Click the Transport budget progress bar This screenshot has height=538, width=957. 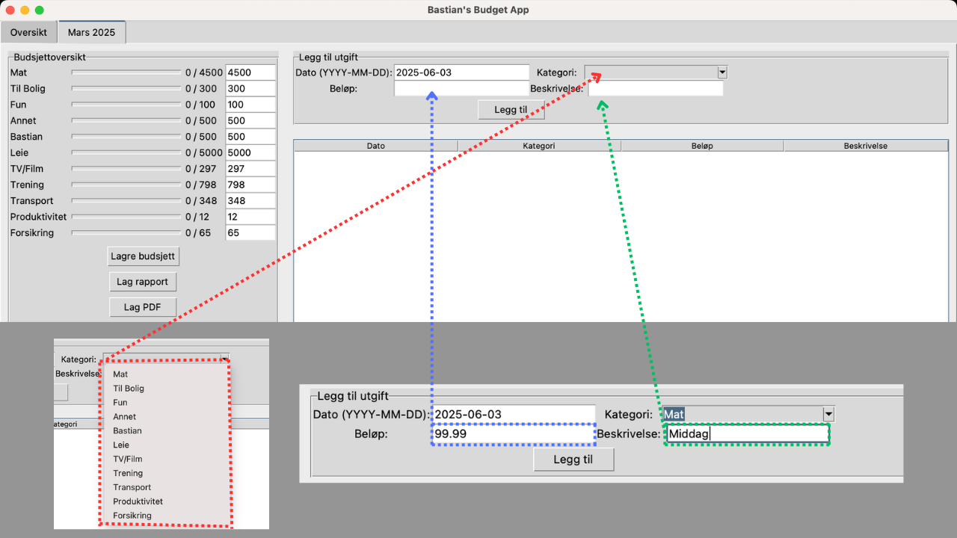coord(126,201)
